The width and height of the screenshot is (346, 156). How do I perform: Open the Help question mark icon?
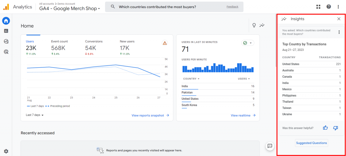(x=328, y=7)
